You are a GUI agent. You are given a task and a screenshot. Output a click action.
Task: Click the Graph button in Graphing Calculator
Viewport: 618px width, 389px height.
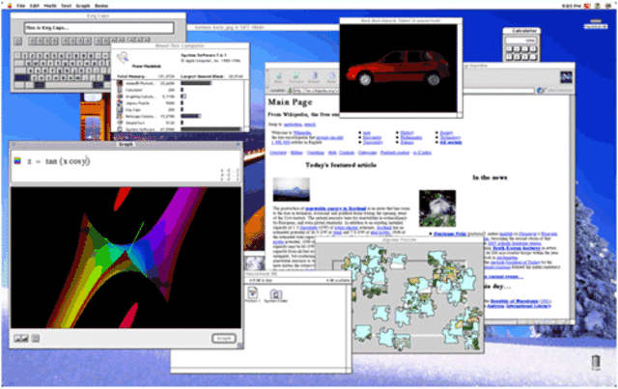click(224, 338)
